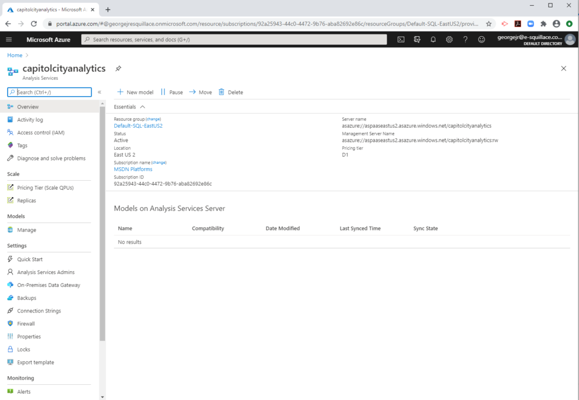579x400 pixels.
Task: Collapse the left menu with double chevron
Action: point(100,92)
